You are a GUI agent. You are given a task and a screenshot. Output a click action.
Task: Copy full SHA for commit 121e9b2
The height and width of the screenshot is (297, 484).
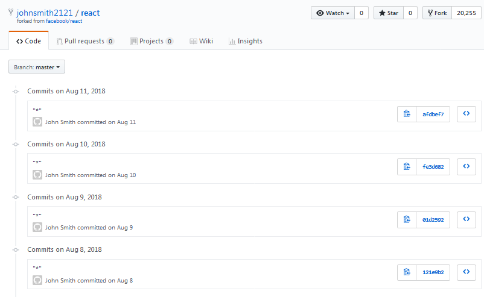pyautogui.click(x=407, y=272)
